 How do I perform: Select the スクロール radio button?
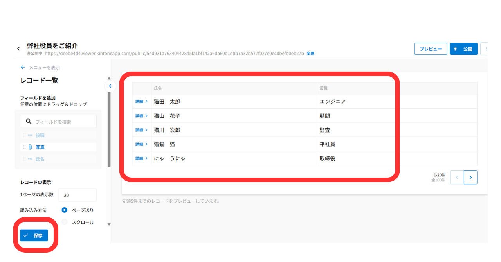pos(64,222)
